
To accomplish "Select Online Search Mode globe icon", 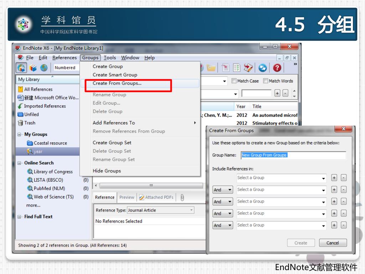I will tap(44, 68).
